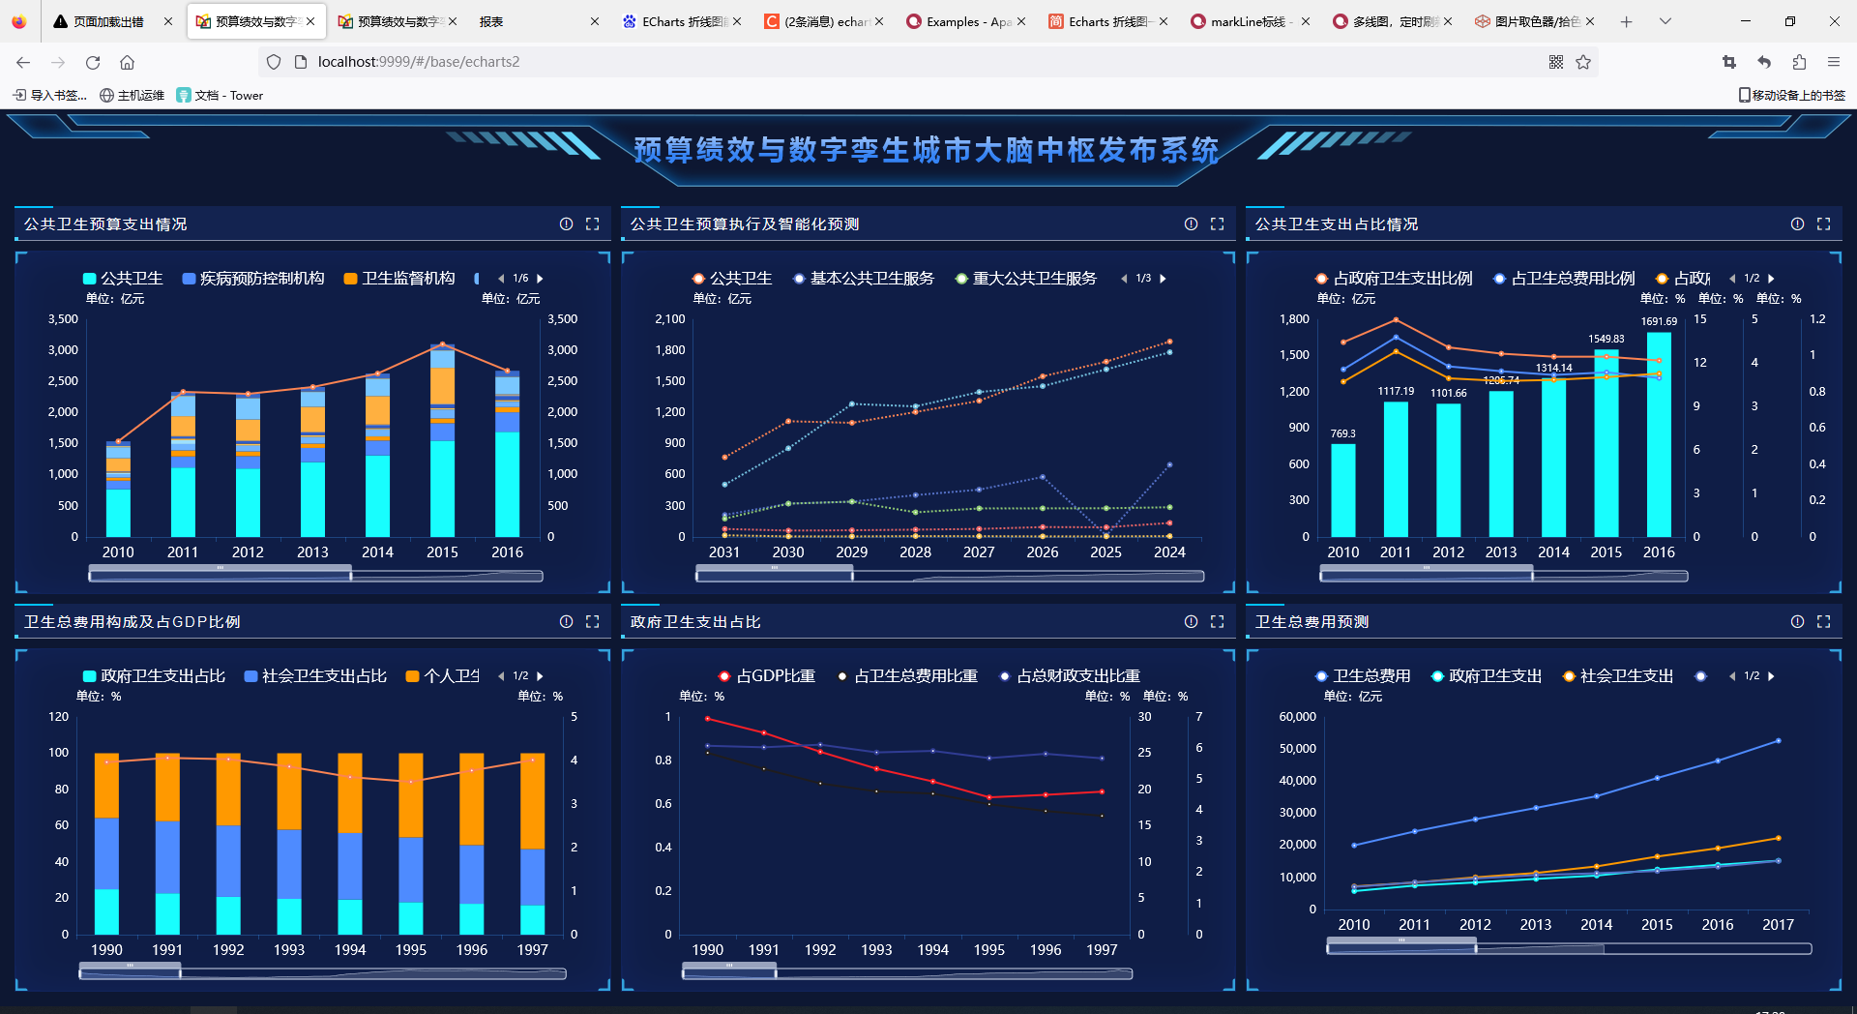Click the screenshot crop icon in toolbar

point(1729,62)
